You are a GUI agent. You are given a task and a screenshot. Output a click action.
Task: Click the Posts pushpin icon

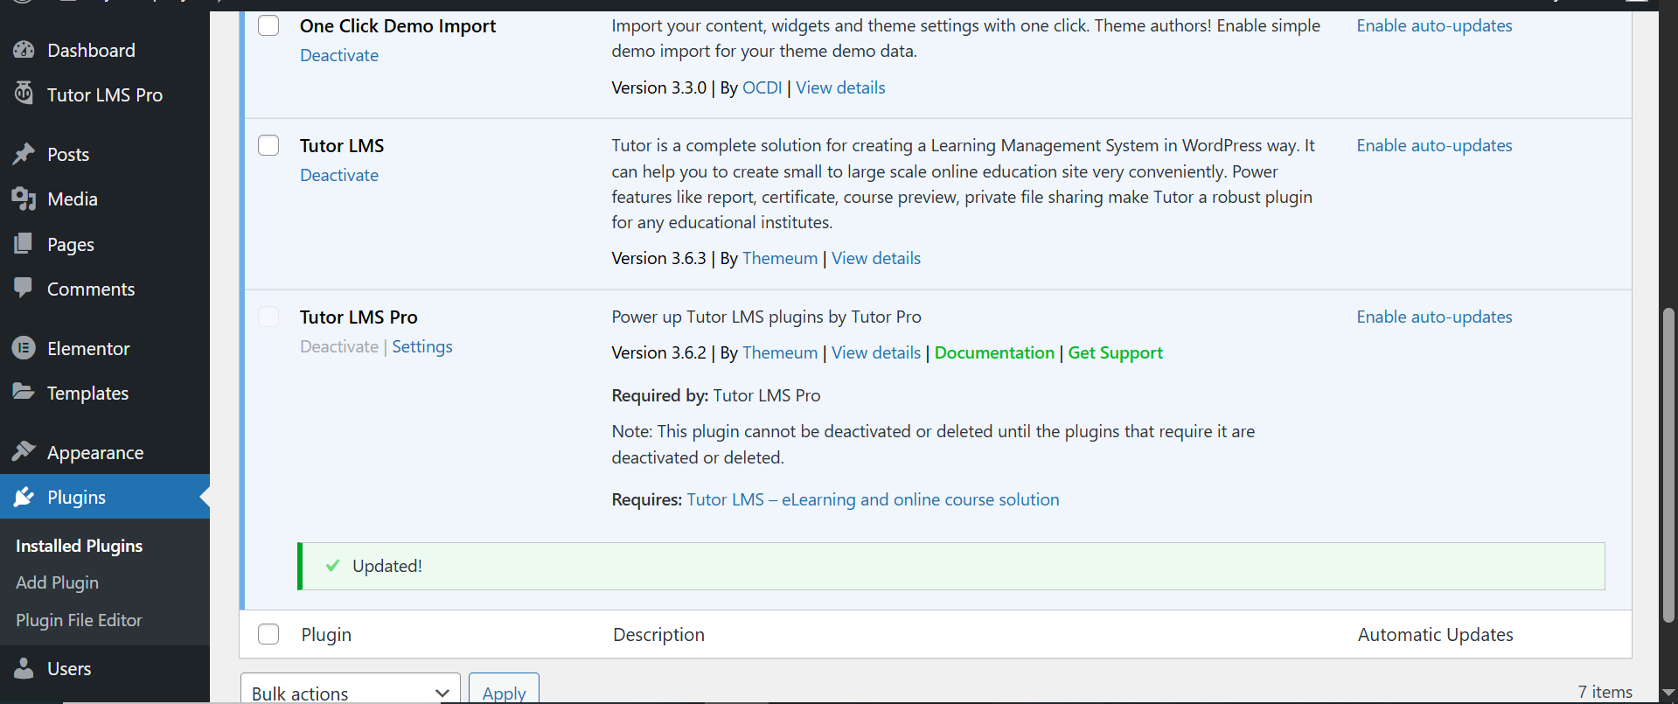click(24, 154)
